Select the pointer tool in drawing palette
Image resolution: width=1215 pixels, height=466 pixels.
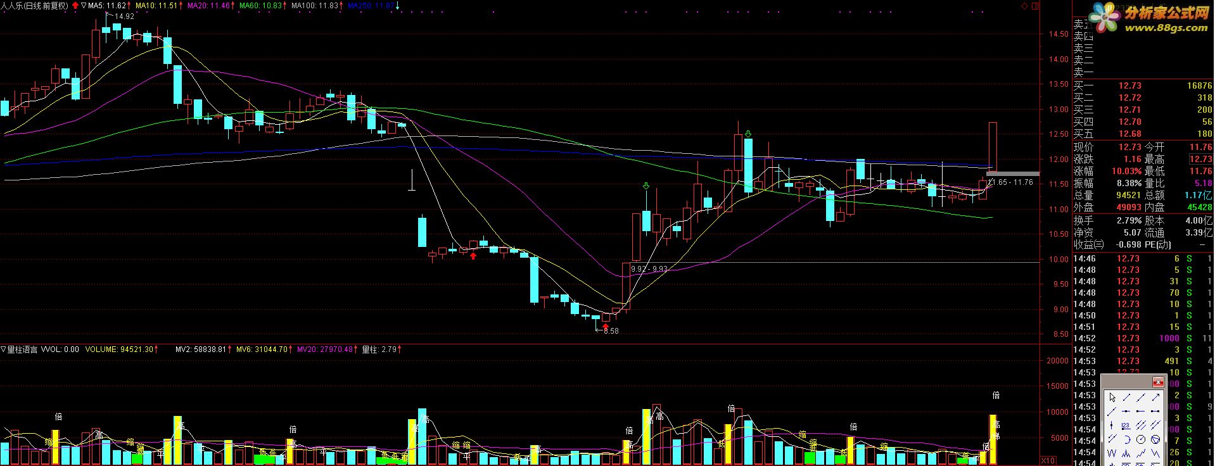(1112, 398)
